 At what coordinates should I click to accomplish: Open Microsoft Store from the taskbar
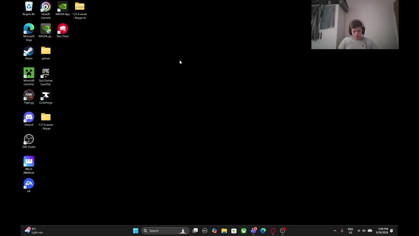click(x=234, y=231)
